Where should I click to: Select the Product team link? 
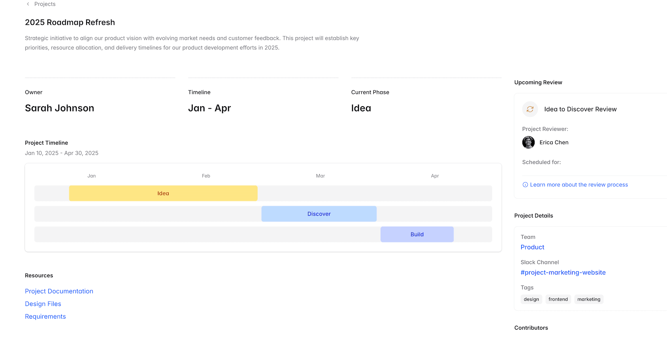tap(532, 247)
